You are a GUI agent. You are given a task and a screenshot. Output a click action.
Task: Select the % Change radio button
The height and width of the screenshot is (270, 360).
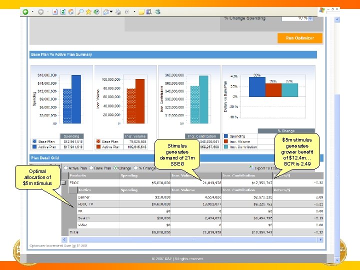coord(135,168)
